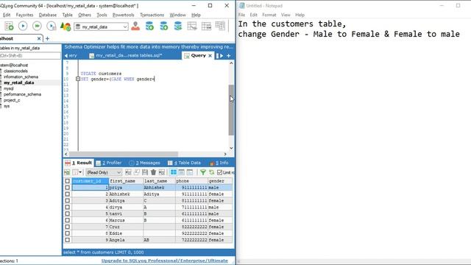
Task: Close the Query tab
Action: (x=210, y=56)
